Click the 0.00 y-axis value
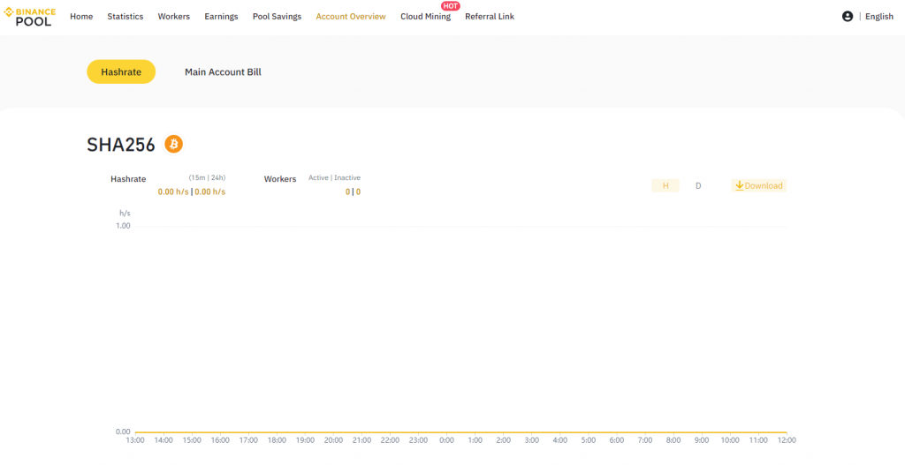 click(123, 431)
